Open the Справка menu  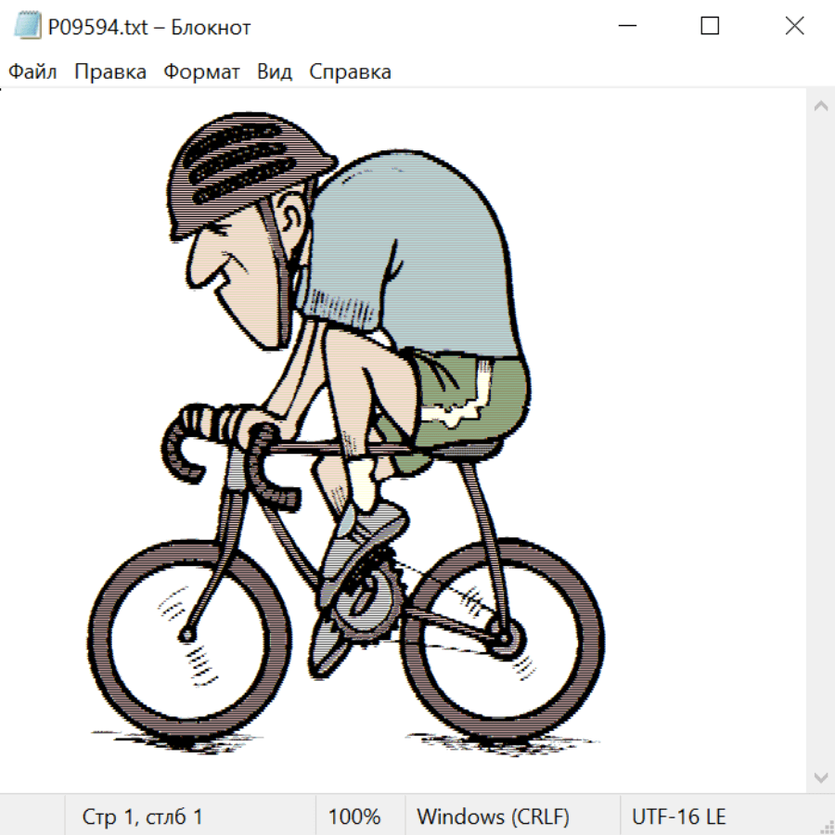(x=350, y=72)
